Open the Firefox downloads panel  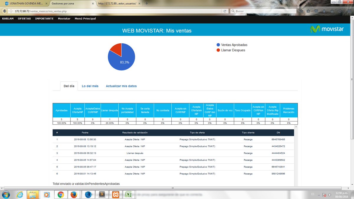pos(324,11)
